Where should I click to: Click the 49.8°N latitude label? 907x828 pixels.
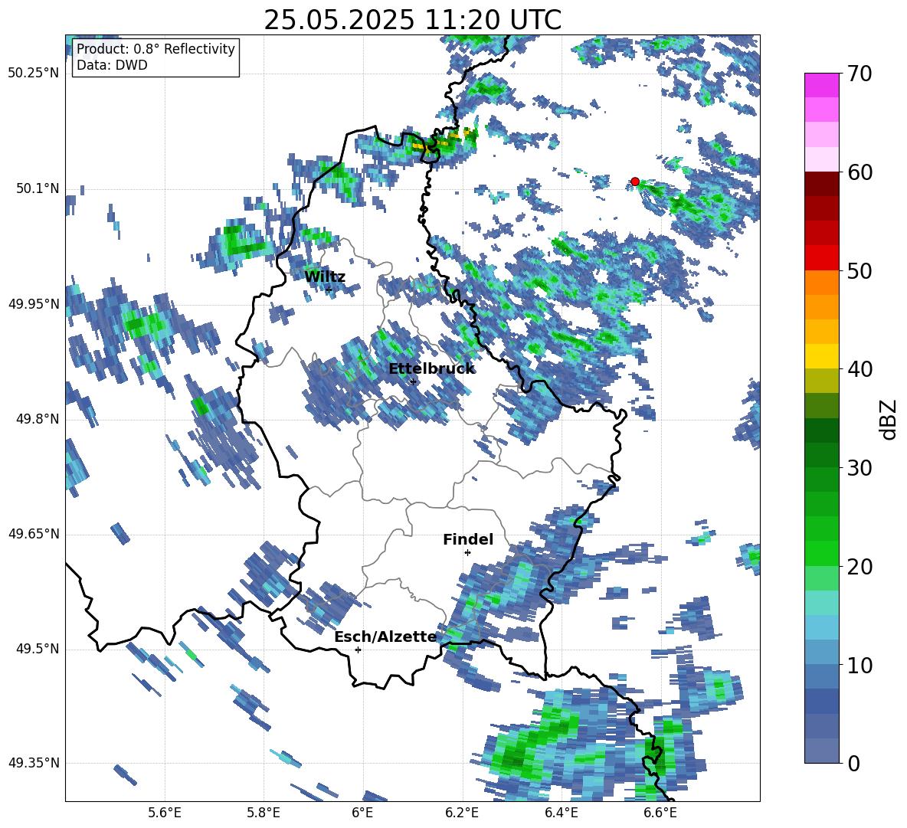click(x=38, y=419)
